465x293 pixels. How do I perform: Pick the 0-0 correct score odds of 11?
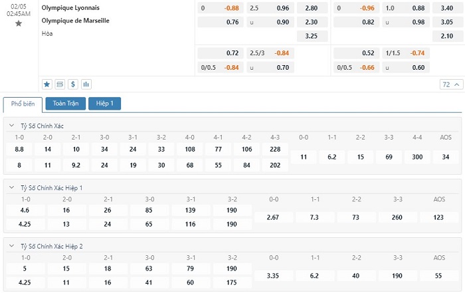(x=304, y=157)
